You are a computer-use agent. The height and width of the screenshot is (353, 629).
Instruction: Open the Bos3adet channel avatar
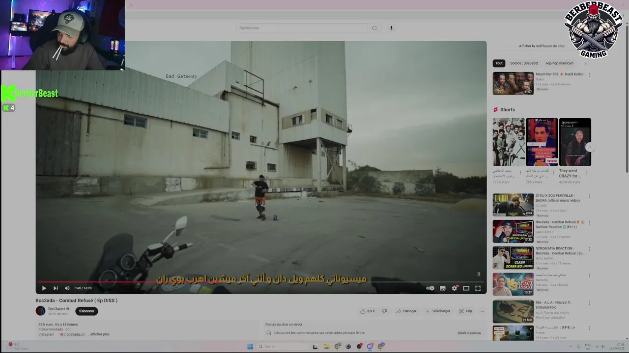point(40,311)
